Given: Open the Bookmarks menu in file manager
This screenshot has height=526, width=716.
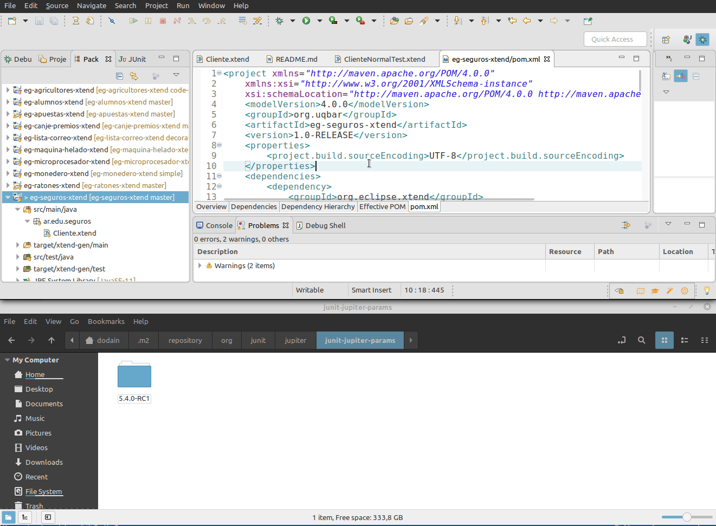Looking at the screenshot, I should pyautogui.click(x=106, y=321).
